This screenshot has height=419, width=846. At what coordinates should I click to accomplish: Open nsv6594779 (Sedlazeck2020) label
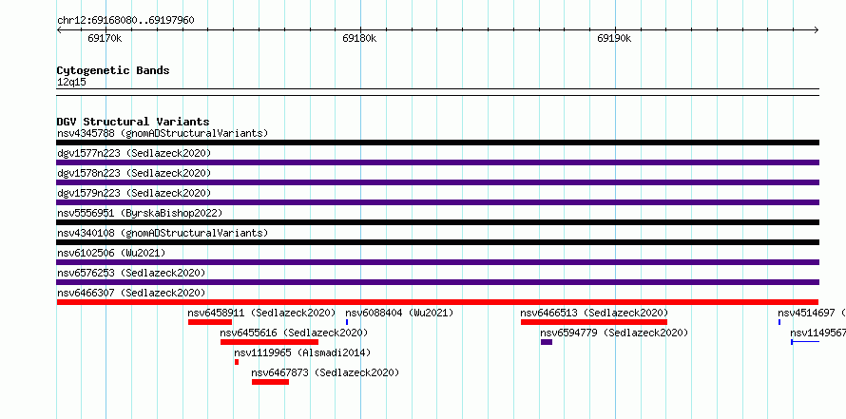(x=614, y=333)
